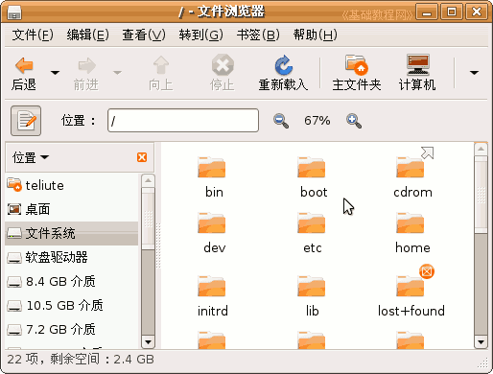Open the 帮助(H) menu
493x374 pixels.
316,35
